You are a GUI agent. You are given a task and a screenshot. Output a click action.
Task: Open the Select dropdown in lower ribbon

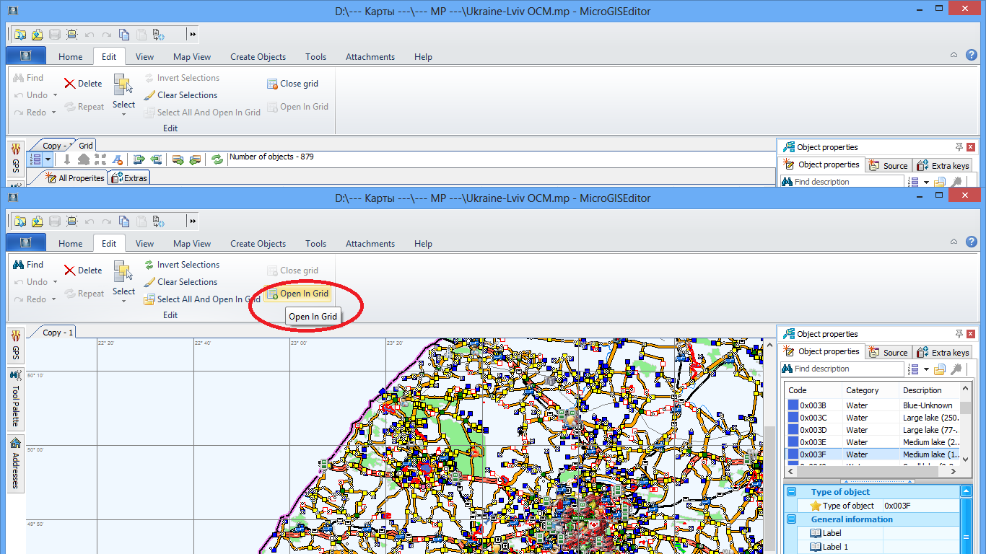coord(123,300)
